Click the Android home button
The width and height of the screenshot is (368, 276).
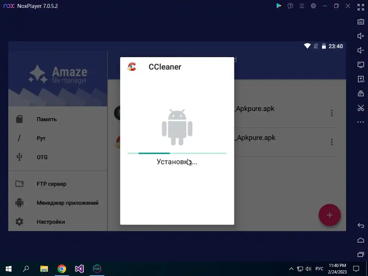[x=361, y=240]
